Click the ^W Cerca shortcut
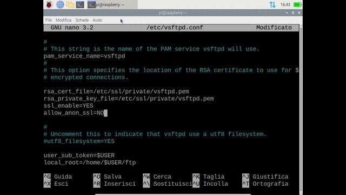 coord(157,177)
